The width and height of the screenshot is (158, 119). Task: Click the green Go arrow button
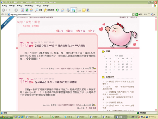point(137,14)
